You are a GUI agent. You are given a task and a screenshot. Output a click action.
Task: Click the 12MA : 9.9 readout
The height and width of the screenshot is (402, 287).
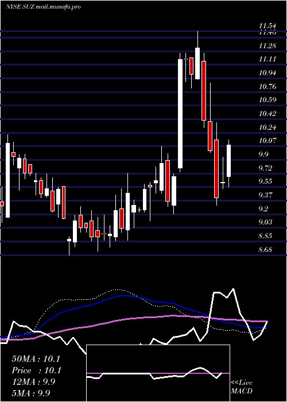pyautogui.click(x=33, y=382)
